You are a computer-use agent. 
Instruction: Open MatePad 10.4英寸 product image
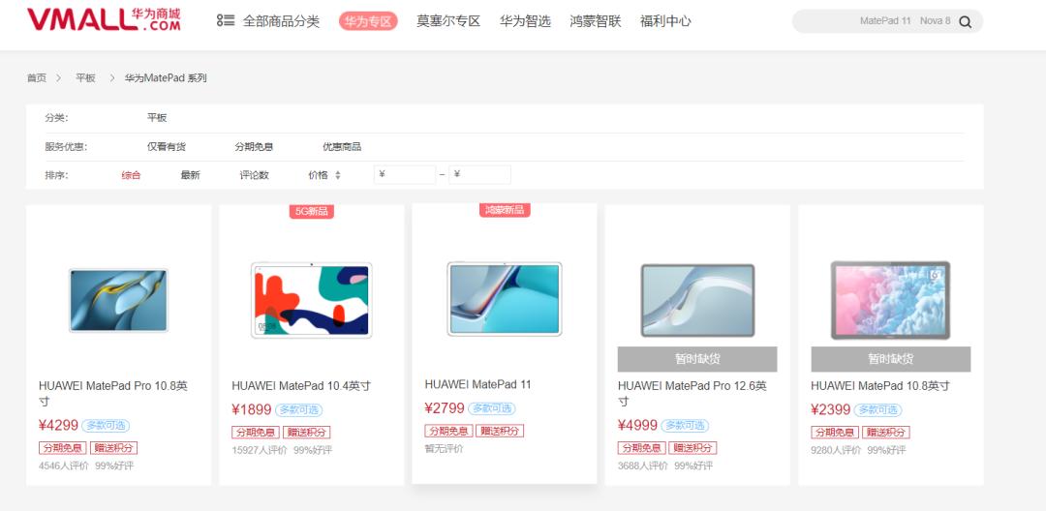[x=312, y=300]
